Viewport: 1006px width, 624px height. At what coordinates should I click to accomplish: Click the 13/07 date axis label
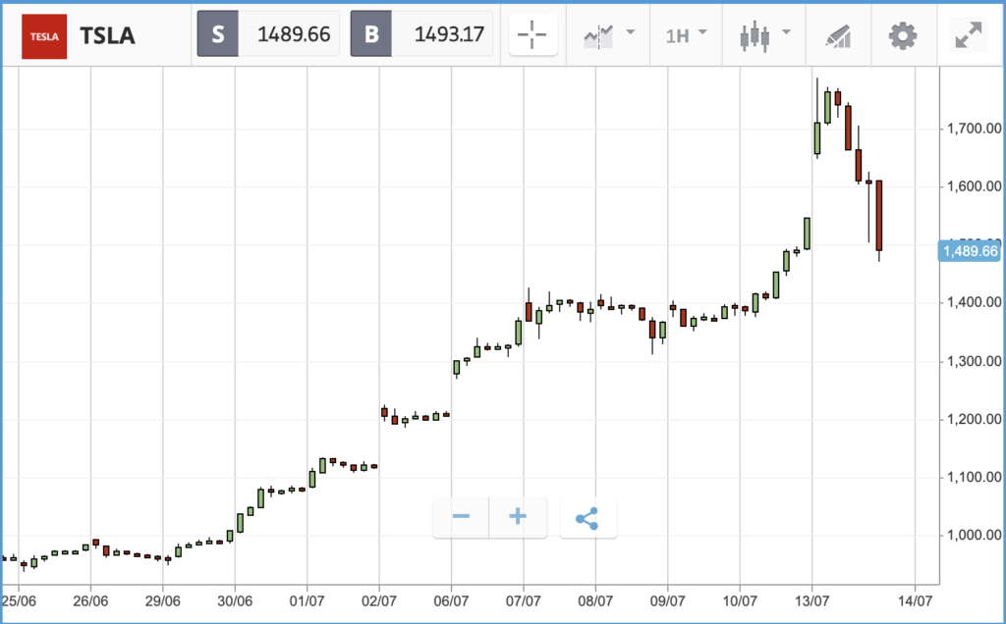click(x=811, y=600)
